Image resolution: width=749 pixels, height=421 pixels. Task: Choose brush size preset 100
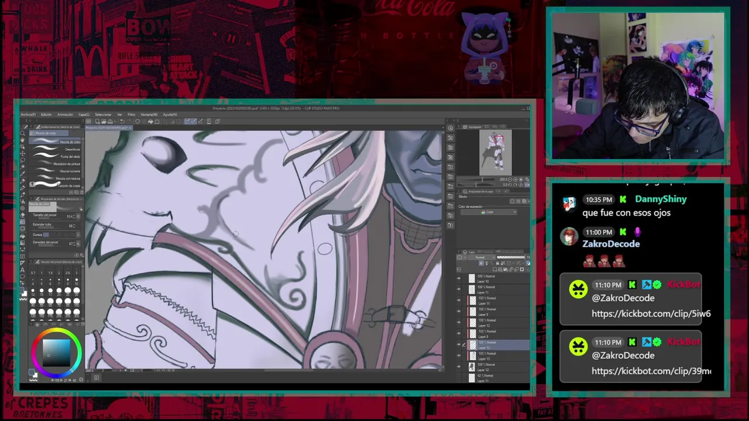pos(77,302)
